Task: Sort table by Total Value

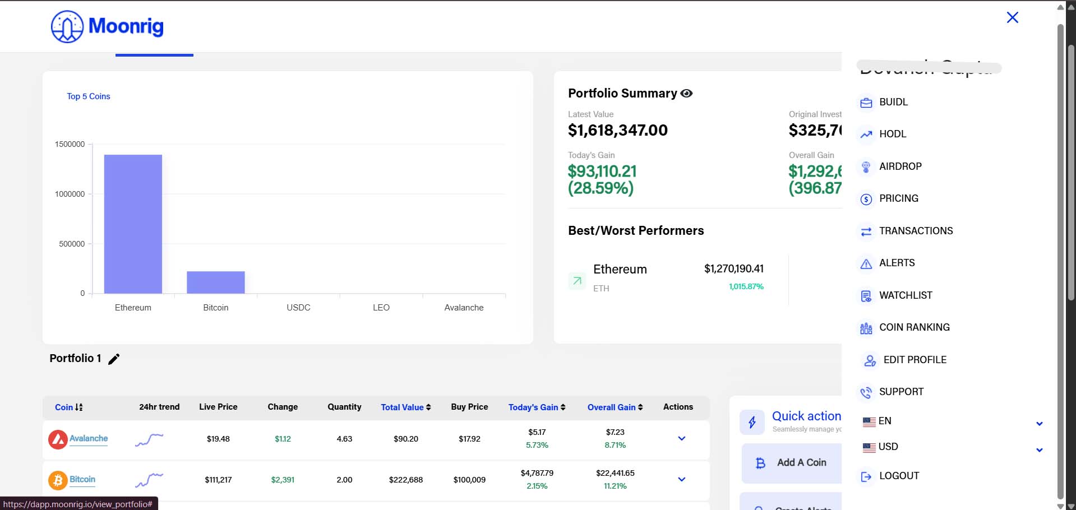Action: click(406, 407)
